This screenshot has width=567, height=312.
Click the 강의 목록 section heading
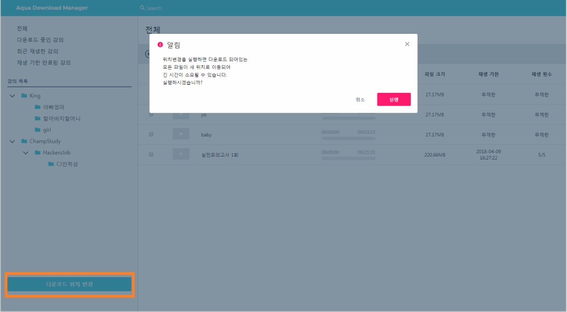[17, 81]
